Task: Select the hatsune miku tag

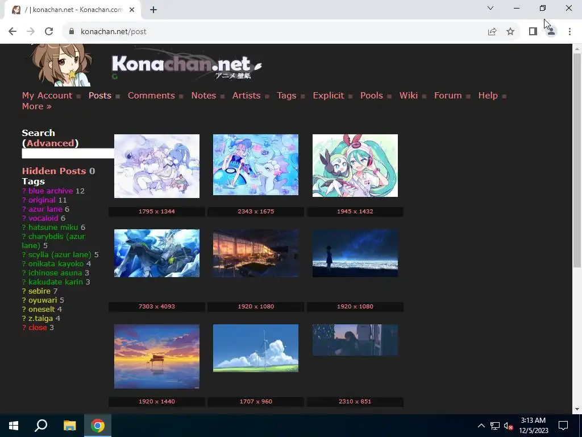Action: click(53, 228)
